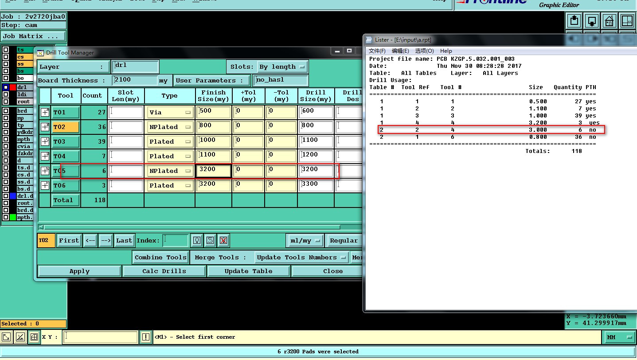Click the T03 drill symbol plus icon

tap(45, 141)
